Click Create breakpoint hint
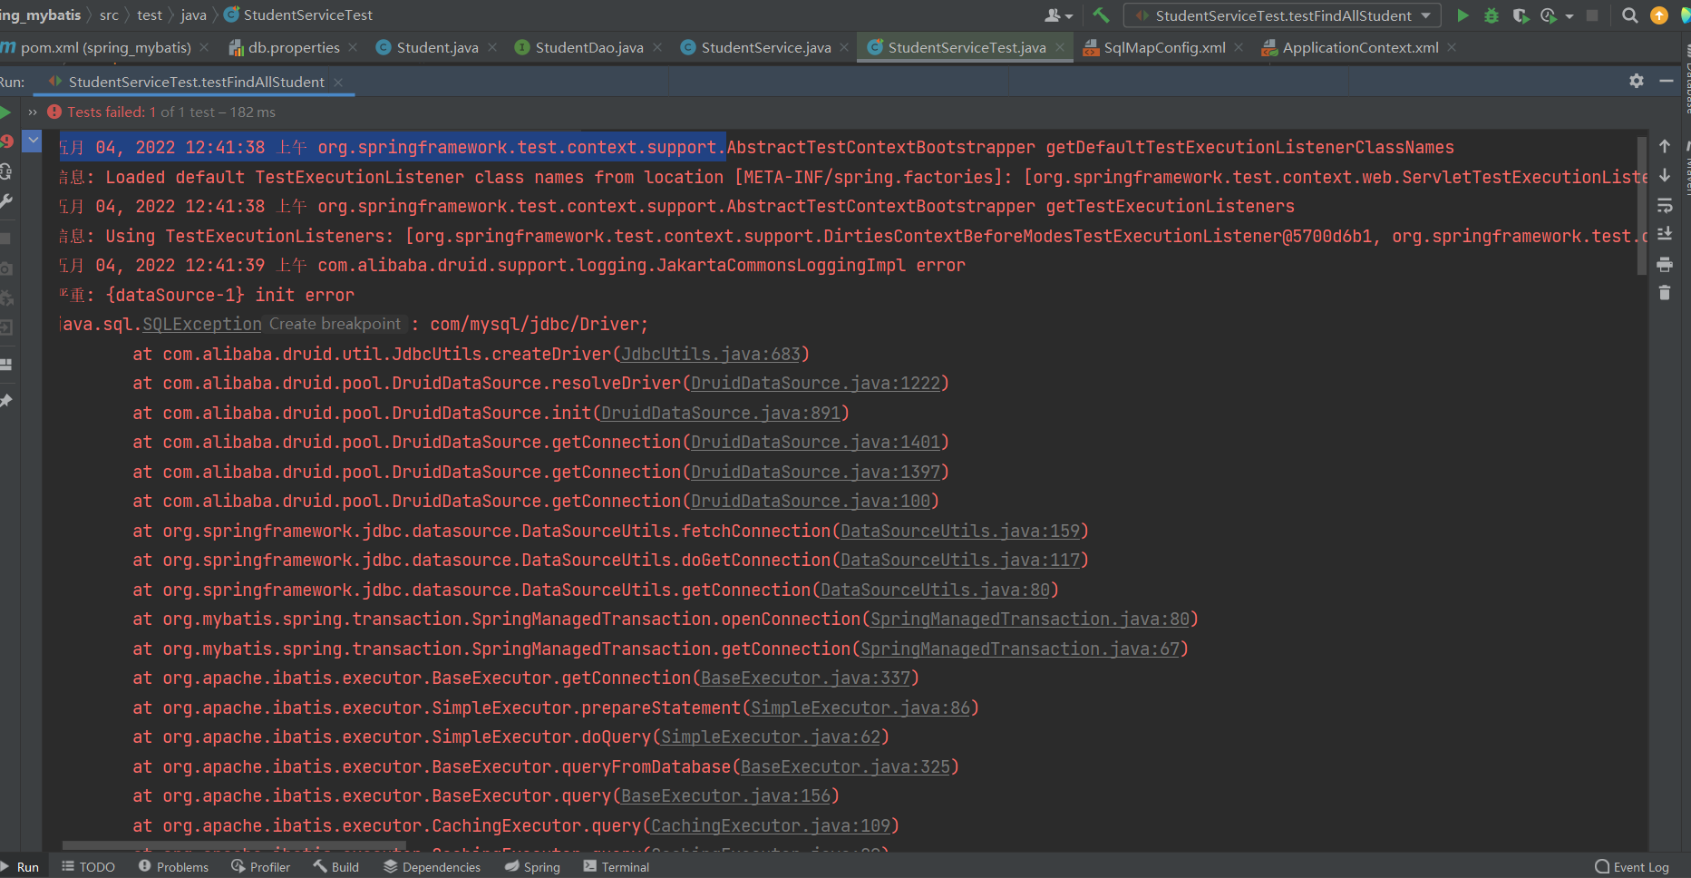 pos(335,324)
